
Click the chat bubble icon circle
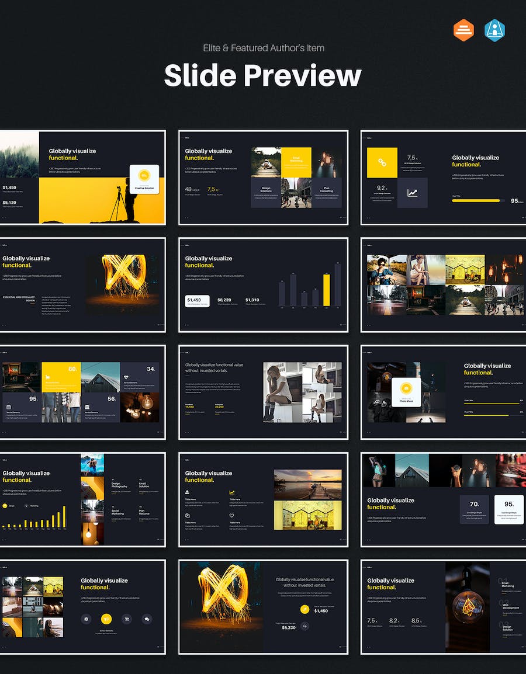(147, 619)
